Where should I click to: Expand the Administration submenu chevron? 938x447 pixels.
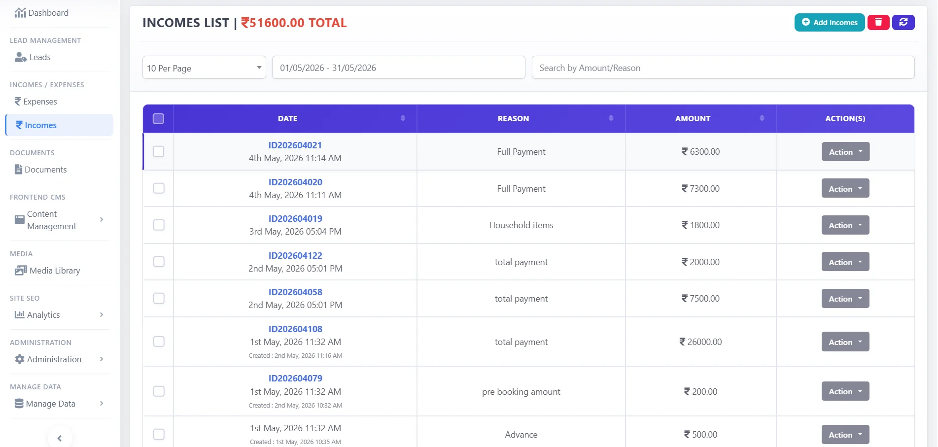[102, 359]
